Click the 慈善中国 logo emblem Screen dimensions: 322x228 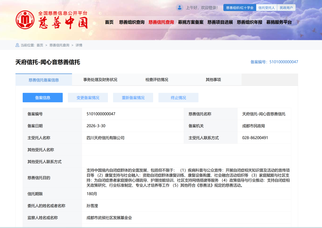[25, 20]
